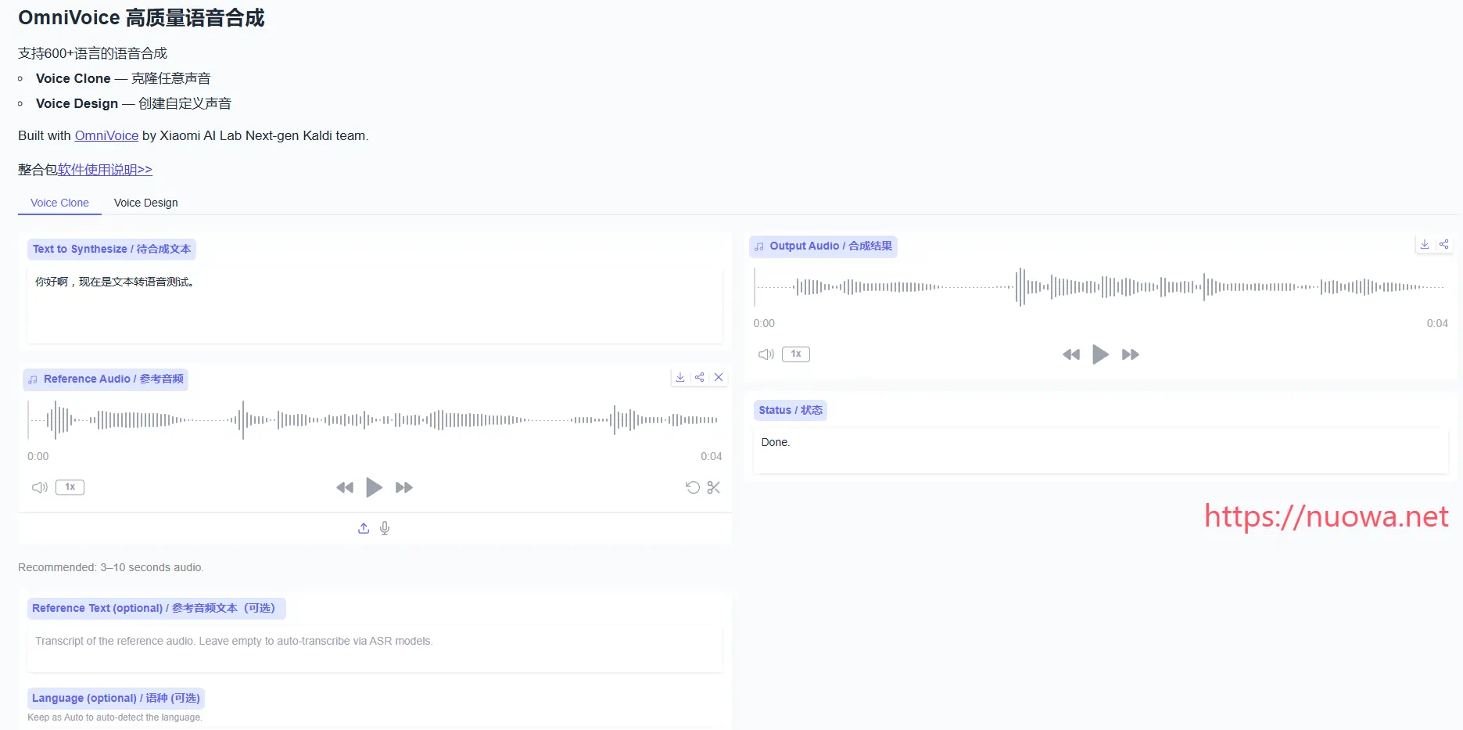The height and width of the screenshot is (730, 1463).
Task: Seek position on output audio waveform
Action: (1095, 286)
